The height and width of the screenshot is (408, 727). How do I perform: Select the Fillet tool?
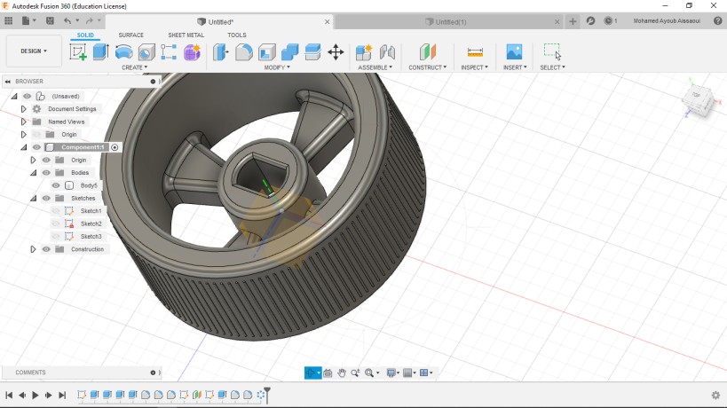pos(244,51)
